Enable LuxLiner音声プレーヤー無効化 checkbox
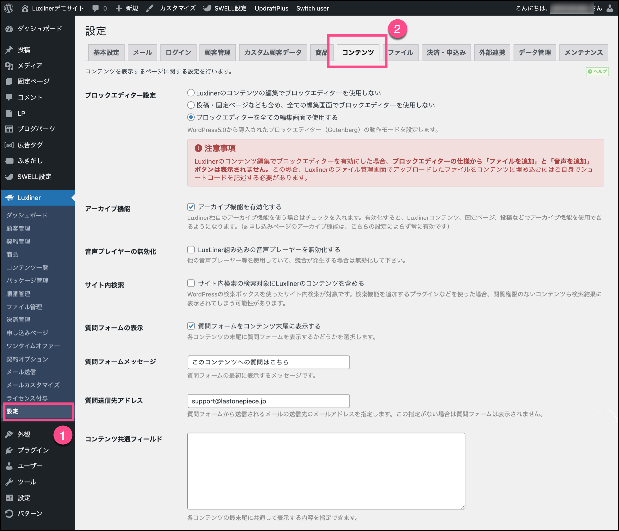The height and width of the screenshot is (531, 619). point(191,250)
